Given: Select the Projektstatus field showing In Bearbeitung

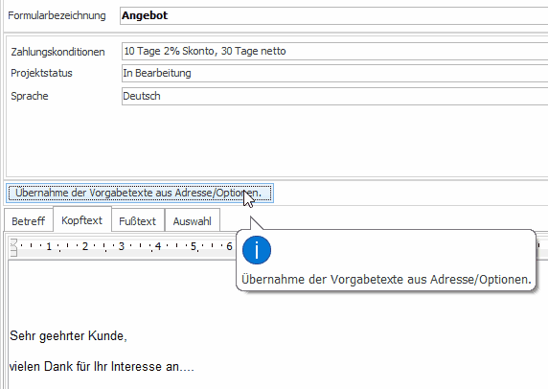Looking at the screenshot, I should pos(334,73).
